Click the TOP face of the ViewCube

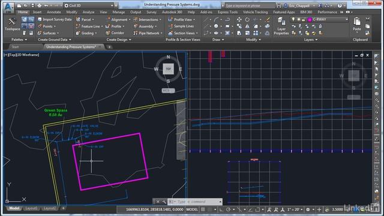click(x=168, y=69)
